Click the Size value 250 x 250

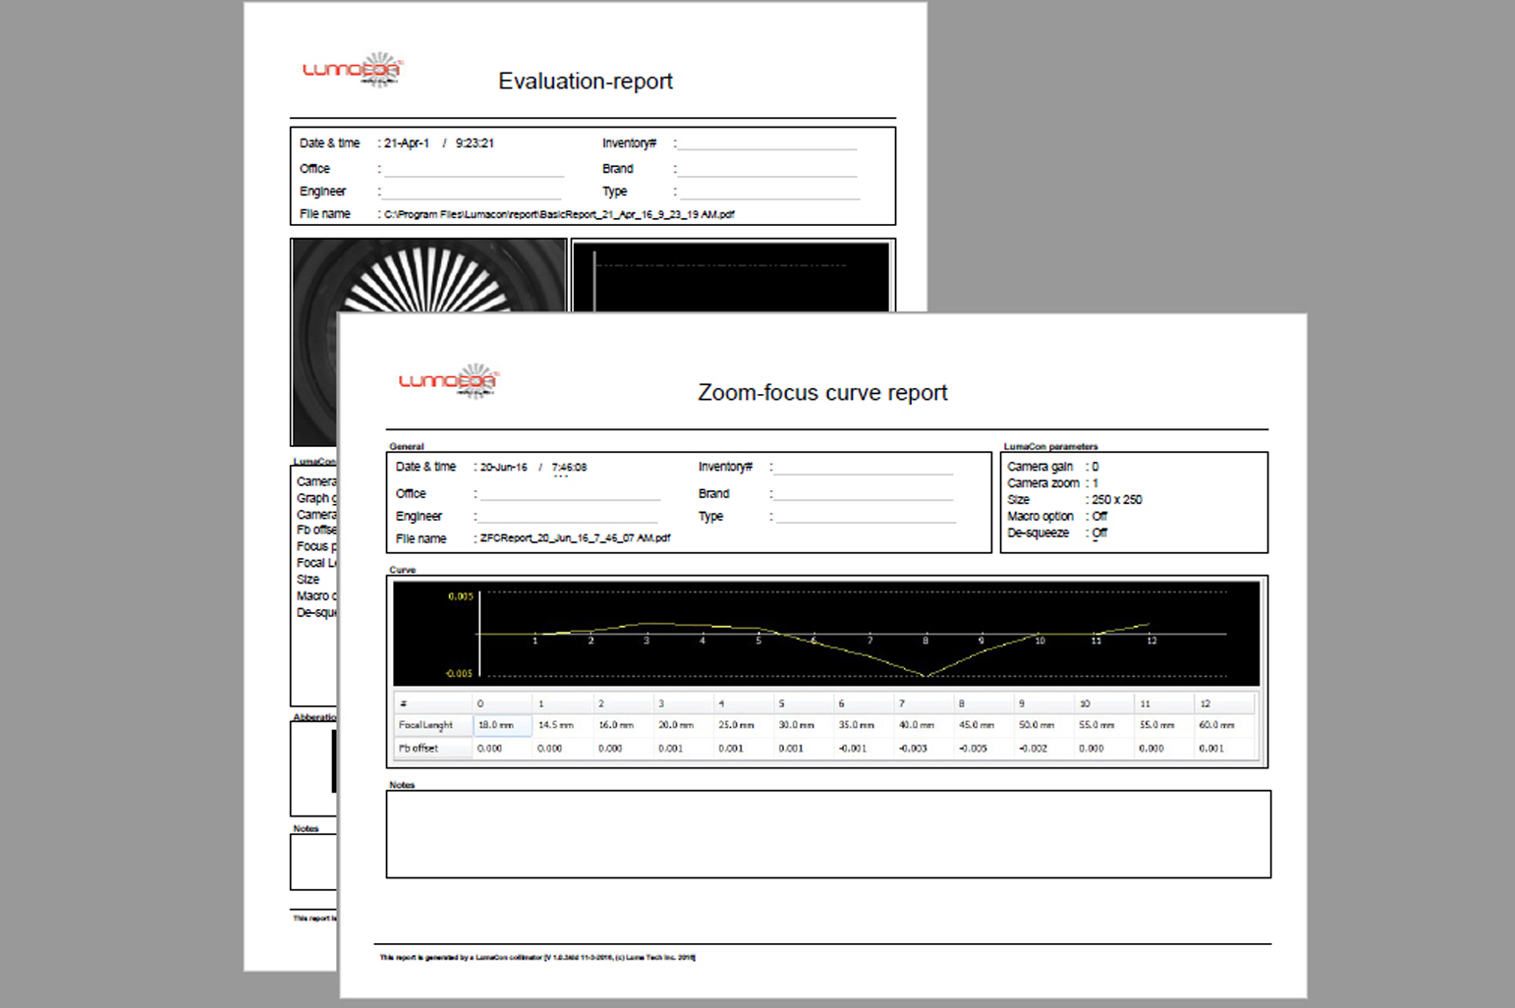[x=1117, y=500]
